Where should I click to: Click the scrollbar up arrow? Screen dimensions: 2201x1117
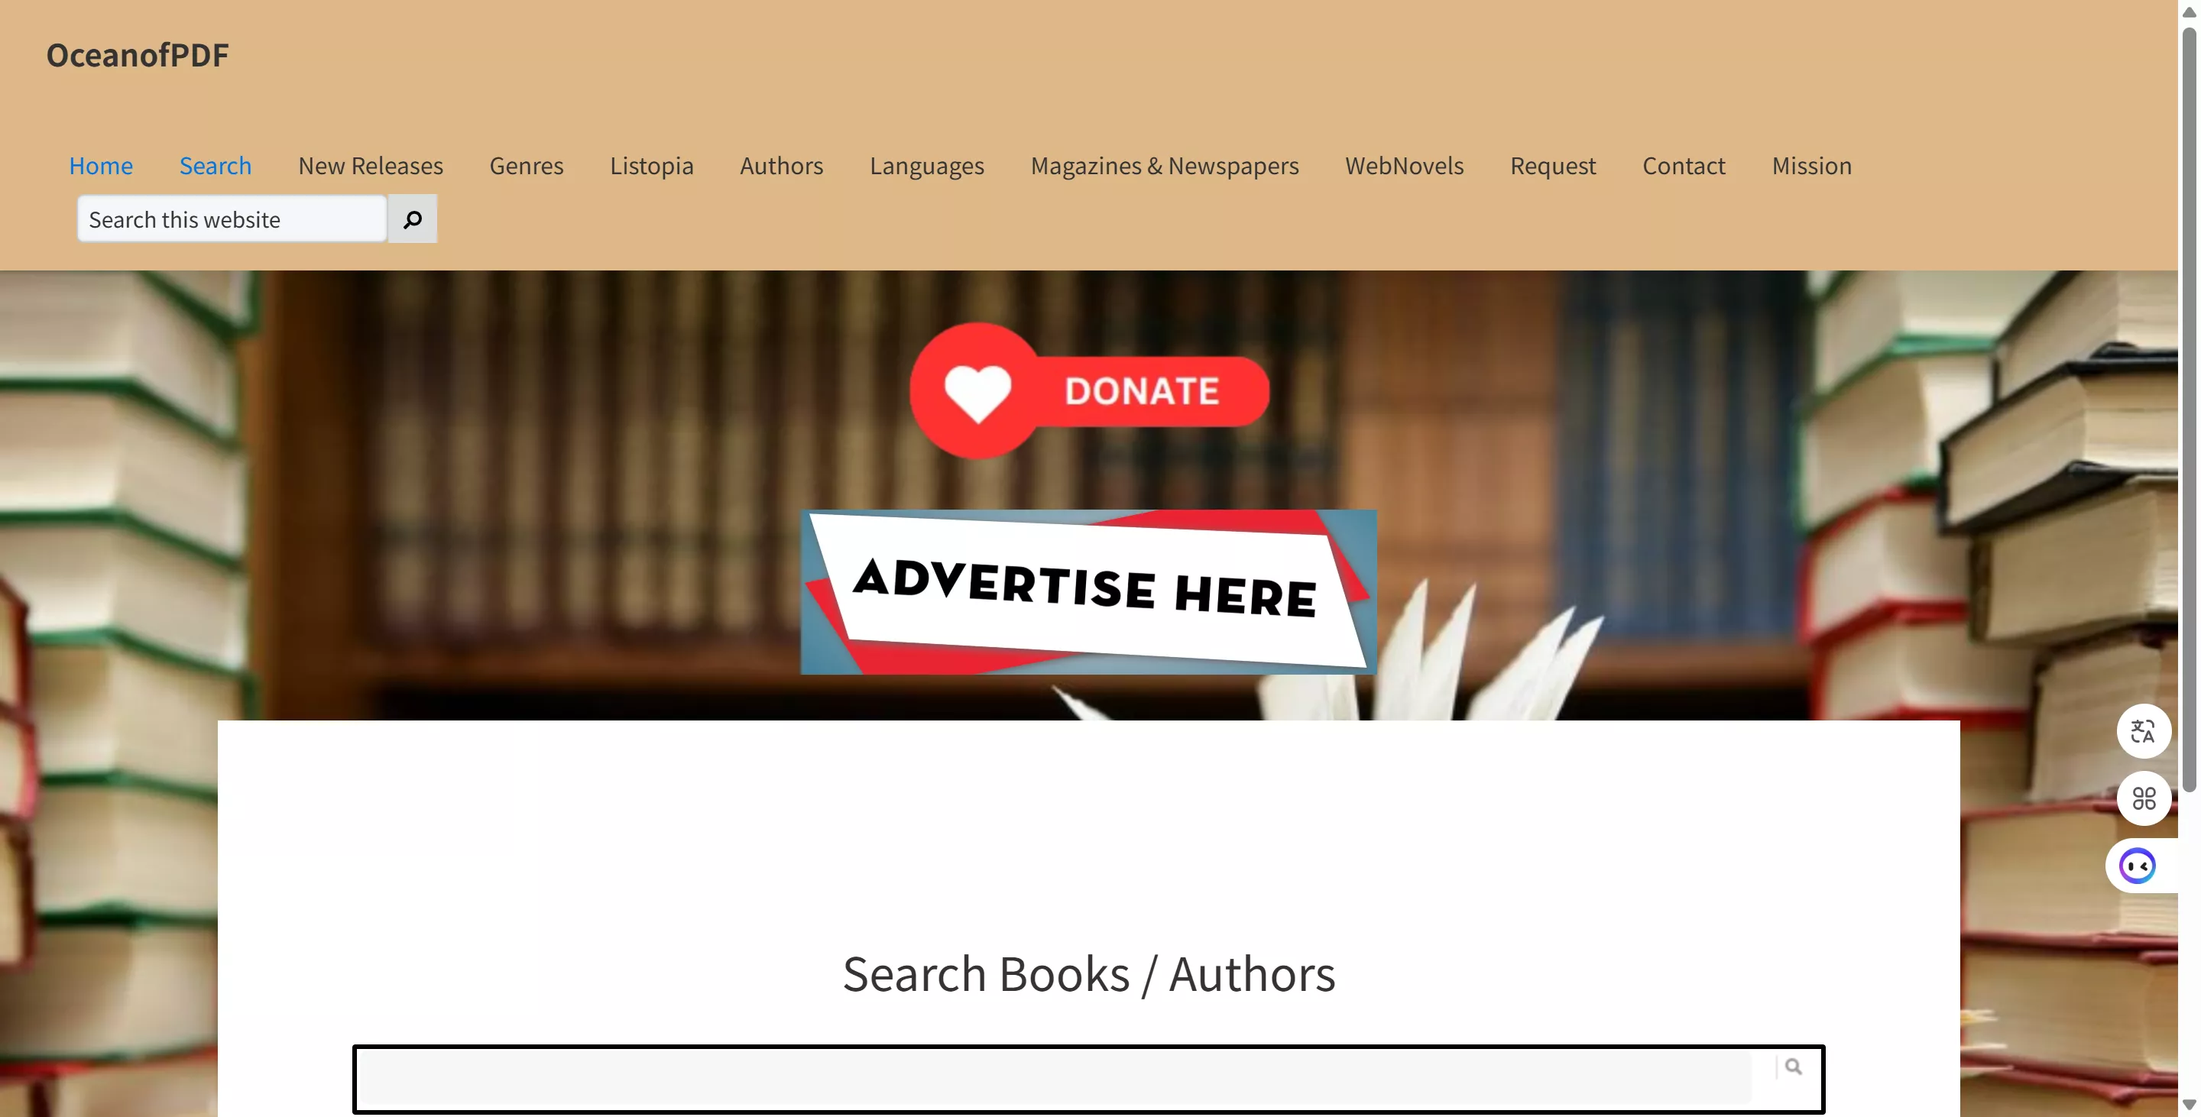click(x=2189, y=12)
